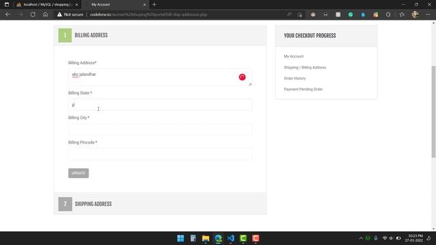Screen dimensions: 436x245
Task: Open the Wi-Fi network tray icon
Action: pos(385,238)
